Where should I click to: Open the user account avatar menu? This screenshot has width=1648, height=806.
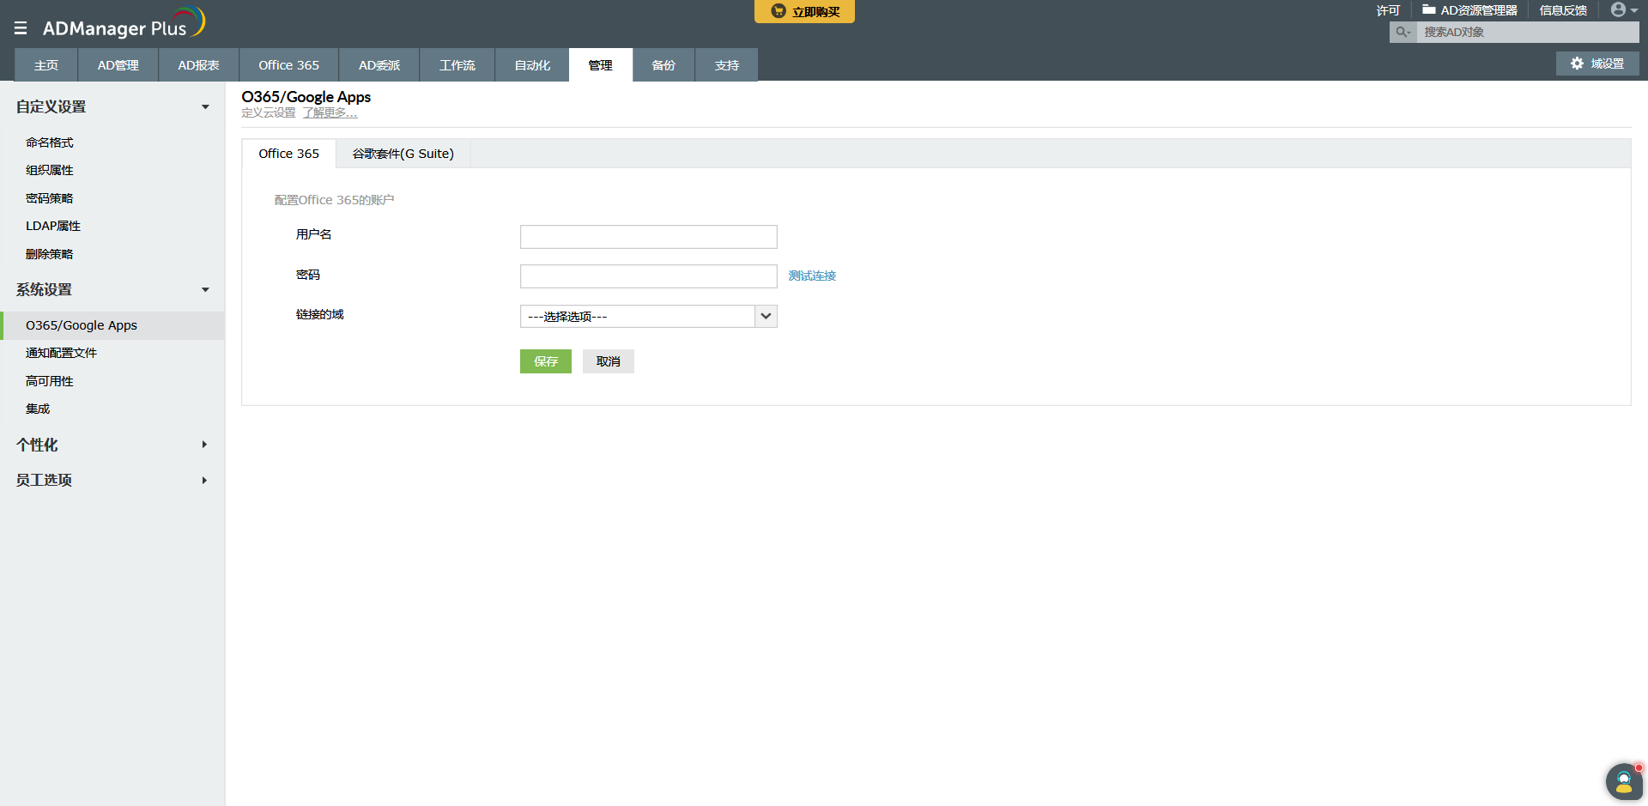1624,10
